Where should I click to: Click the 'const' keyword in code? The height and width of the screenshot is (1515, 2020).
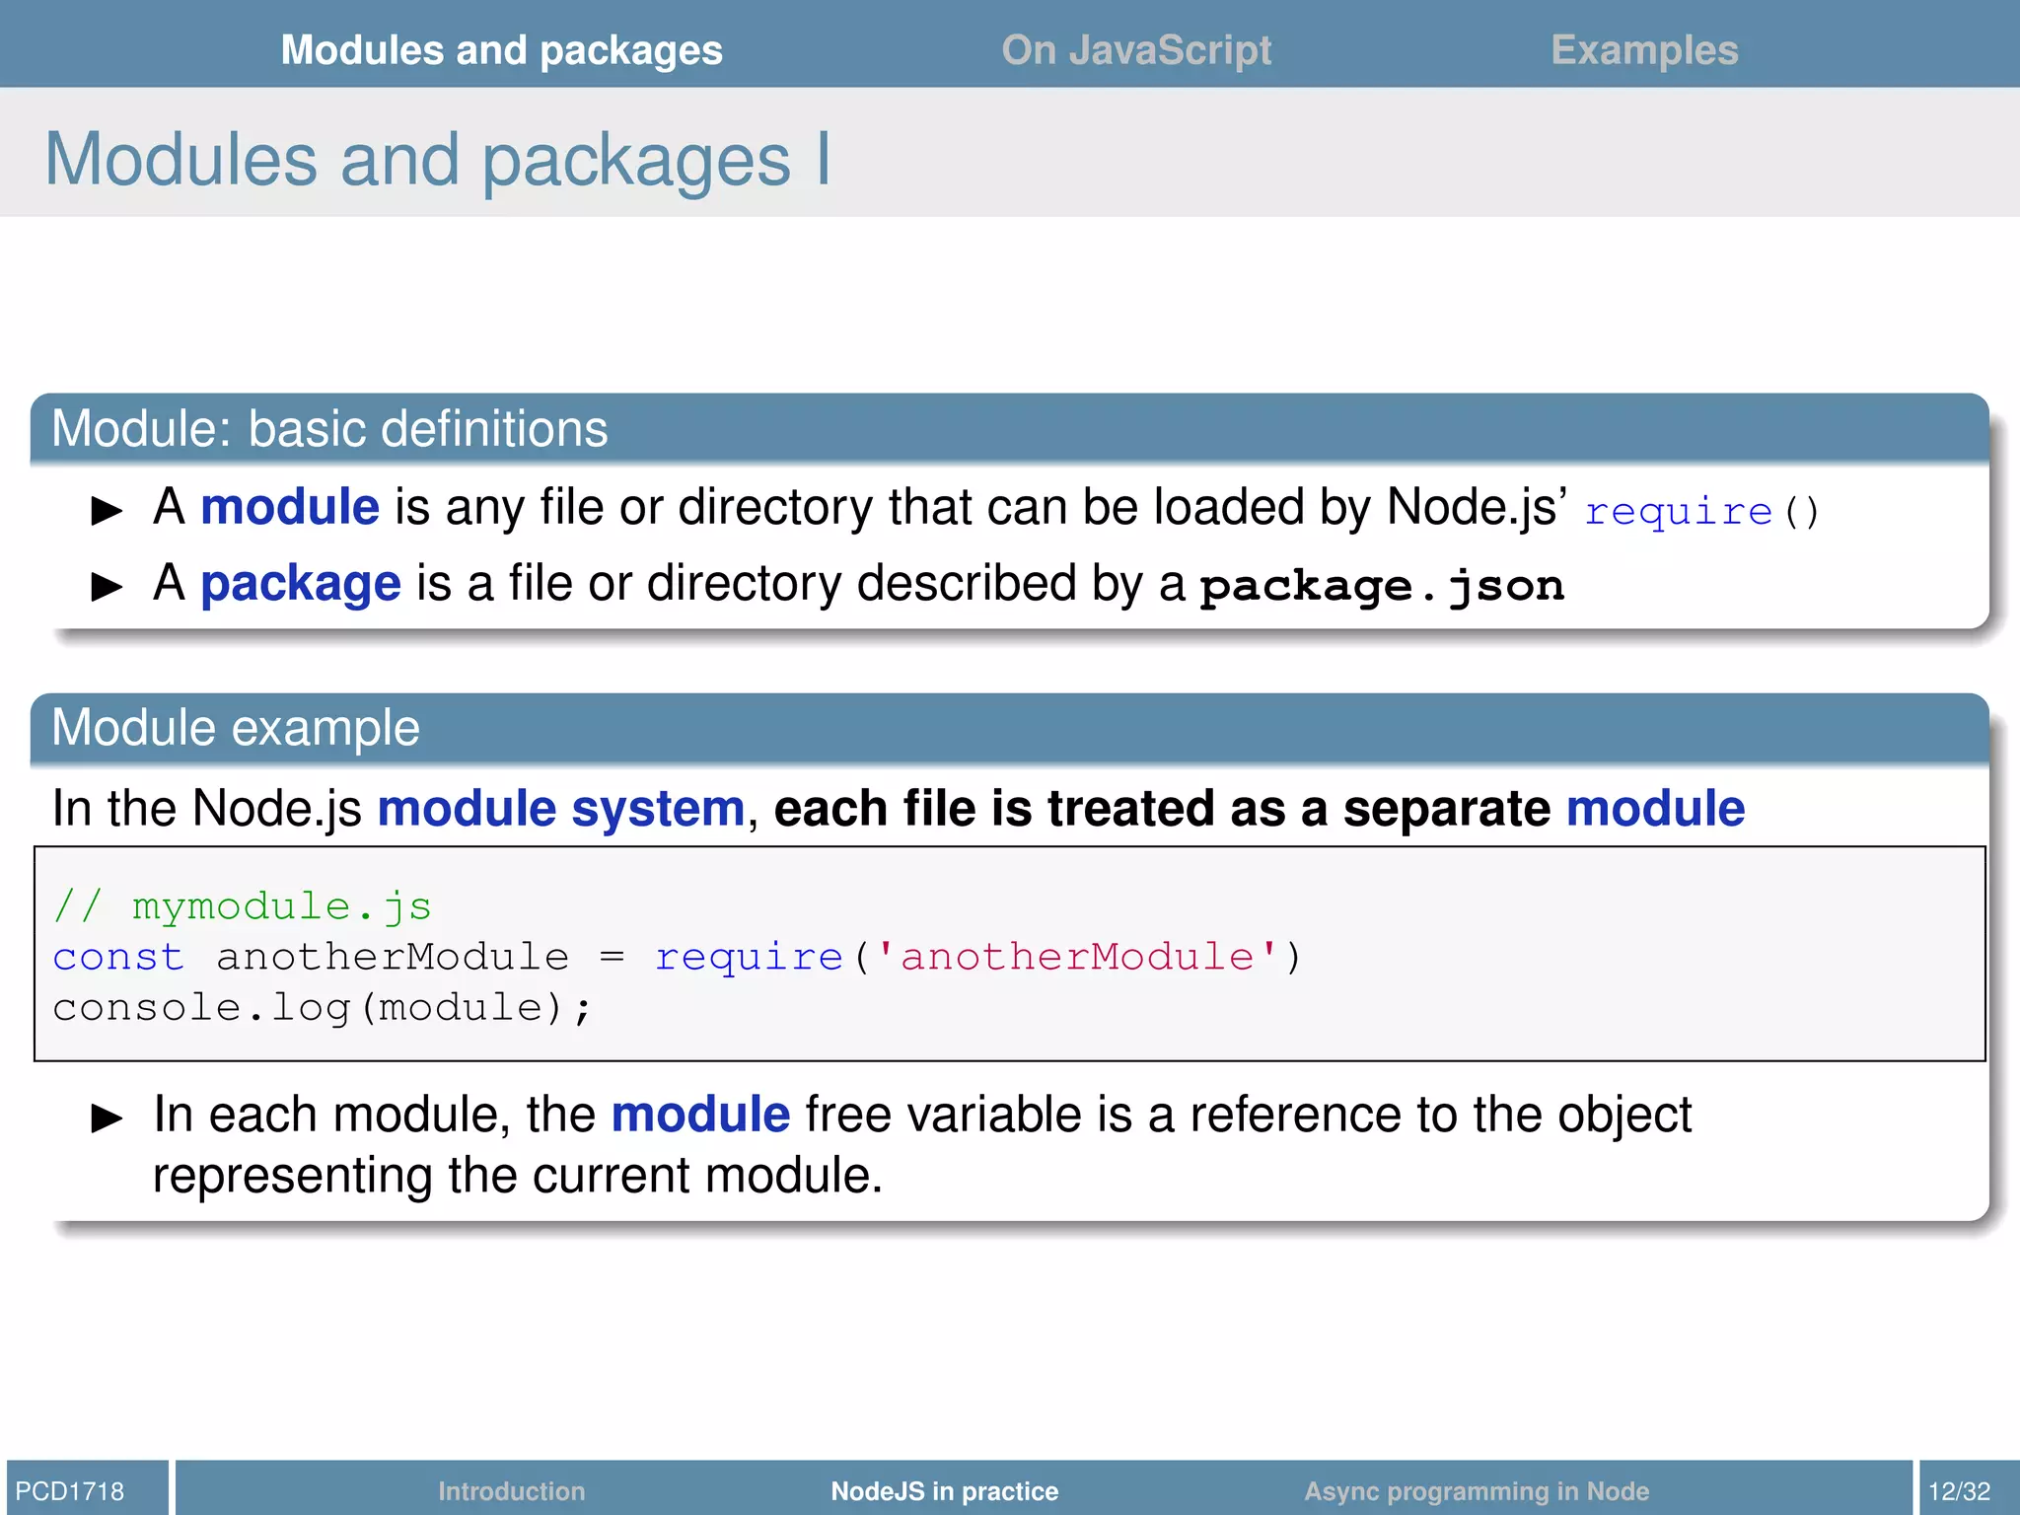[118, 957]
